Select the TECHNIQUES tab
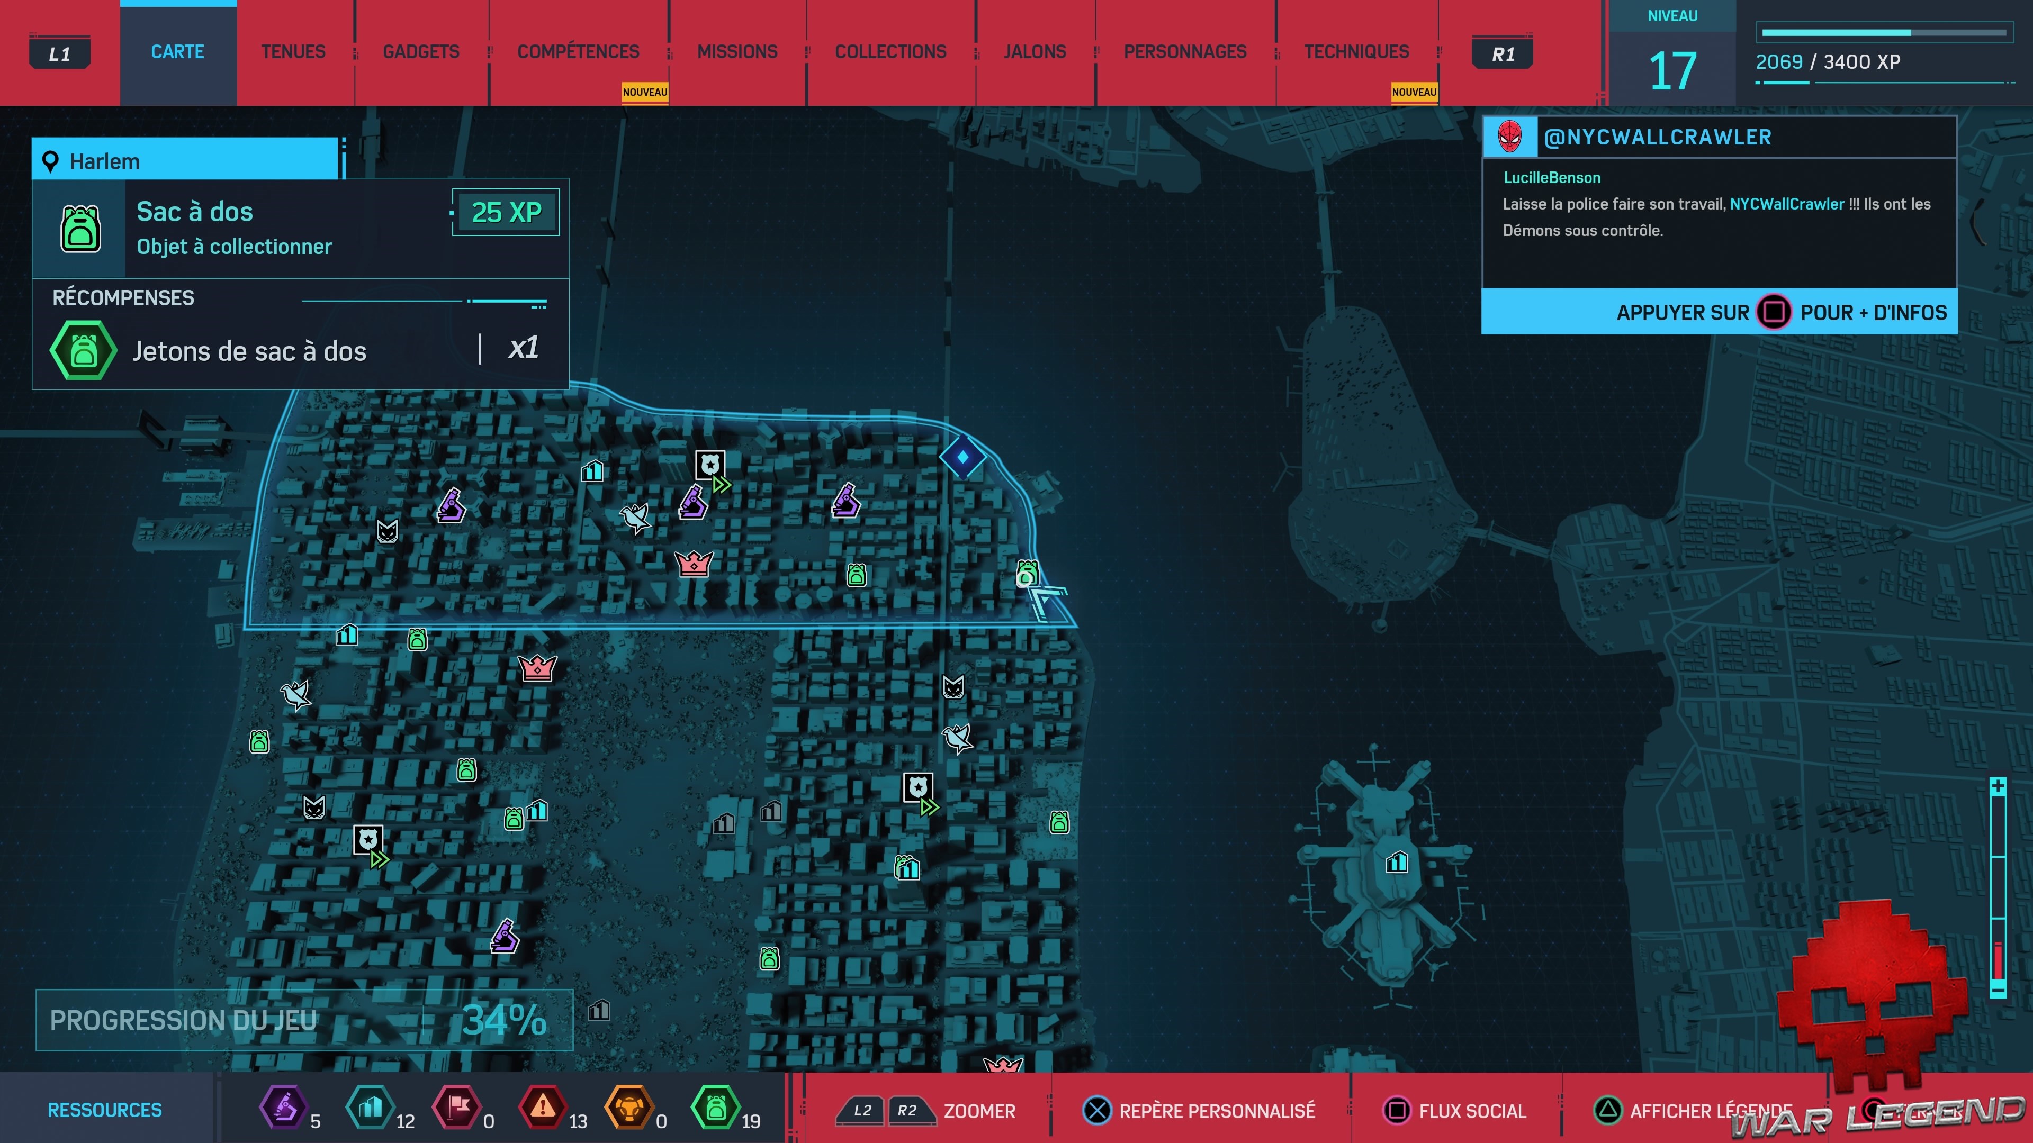 pyautogui.click(x=1356, y=52)
